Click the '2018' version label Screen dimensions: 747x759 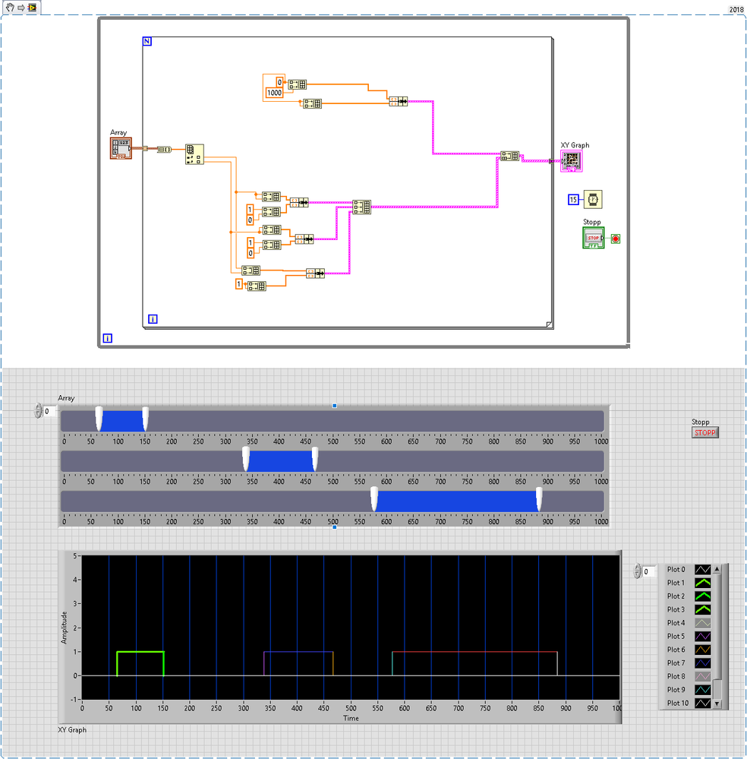pyautogui.click(x=736, y=10)
